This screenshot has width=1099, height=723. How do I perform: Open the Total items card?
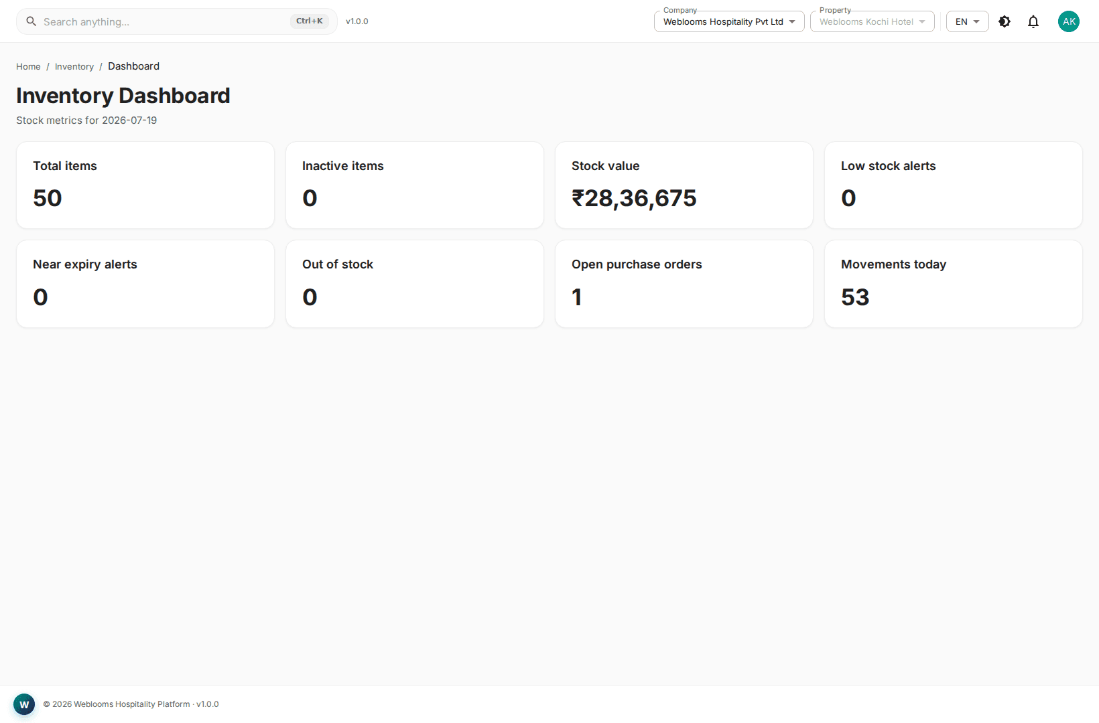(x=145, y=185)
